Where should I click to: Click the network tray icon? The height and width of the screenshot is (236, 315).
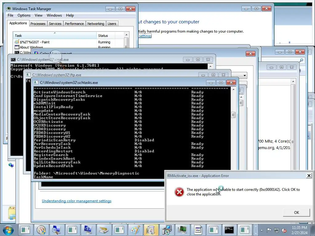(277, 230)
